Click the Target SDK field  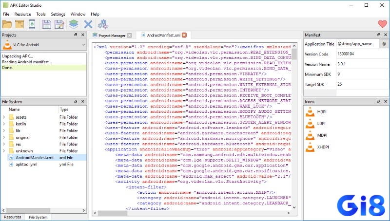tap(363, 84)
